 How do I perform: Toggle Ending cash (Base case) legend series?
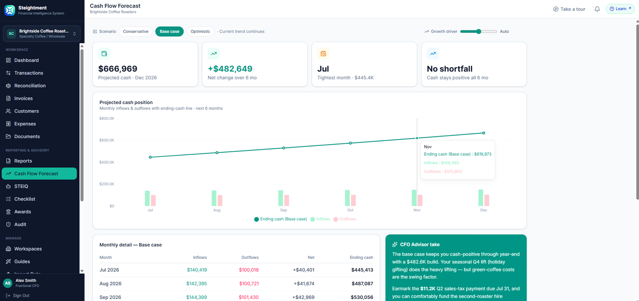click(281, 219)
